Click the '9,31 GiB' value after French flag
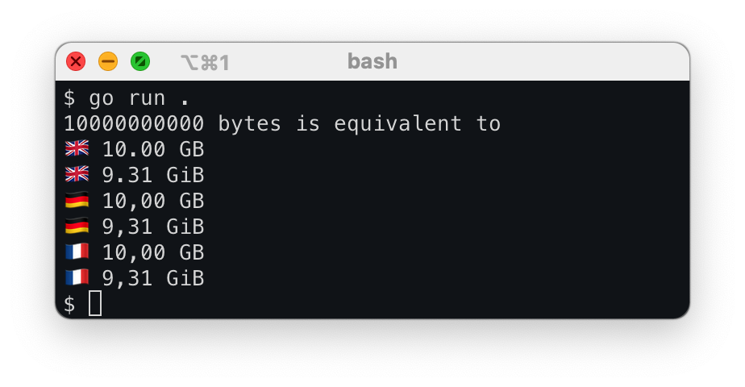745x387 pixels. pyautogui.click(x=153, y=279)
